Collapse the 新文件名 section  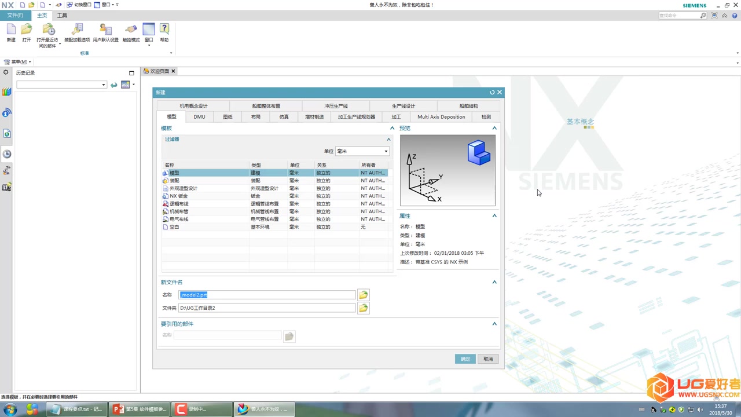pyautogui.click(x=494, y=282)
